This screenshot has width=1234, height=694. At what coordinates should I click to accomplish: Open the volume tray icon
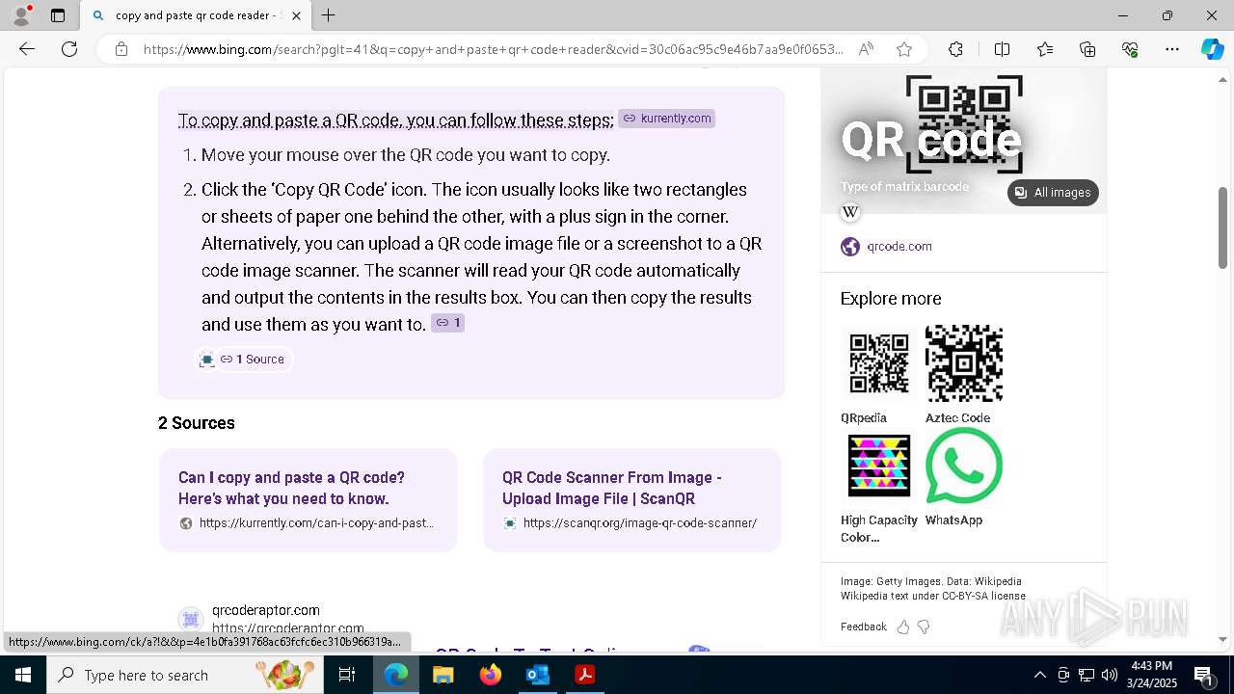click(x=1109, y=675)
